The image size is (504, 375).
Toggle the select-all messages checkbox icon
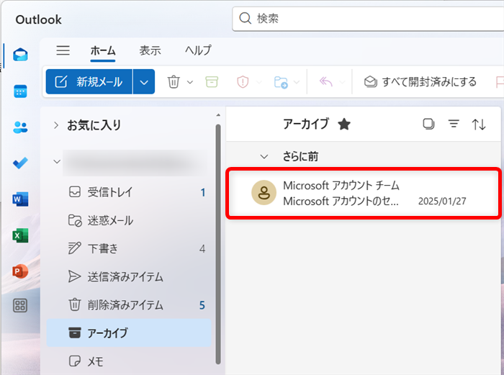point(428,125)
